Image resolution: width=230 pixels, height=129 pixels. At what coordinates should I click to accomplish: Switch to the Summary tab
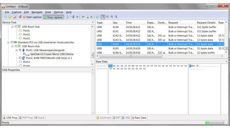[104, 118]
